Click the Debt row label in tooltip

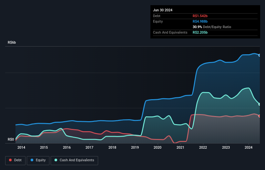click(157, 16)
